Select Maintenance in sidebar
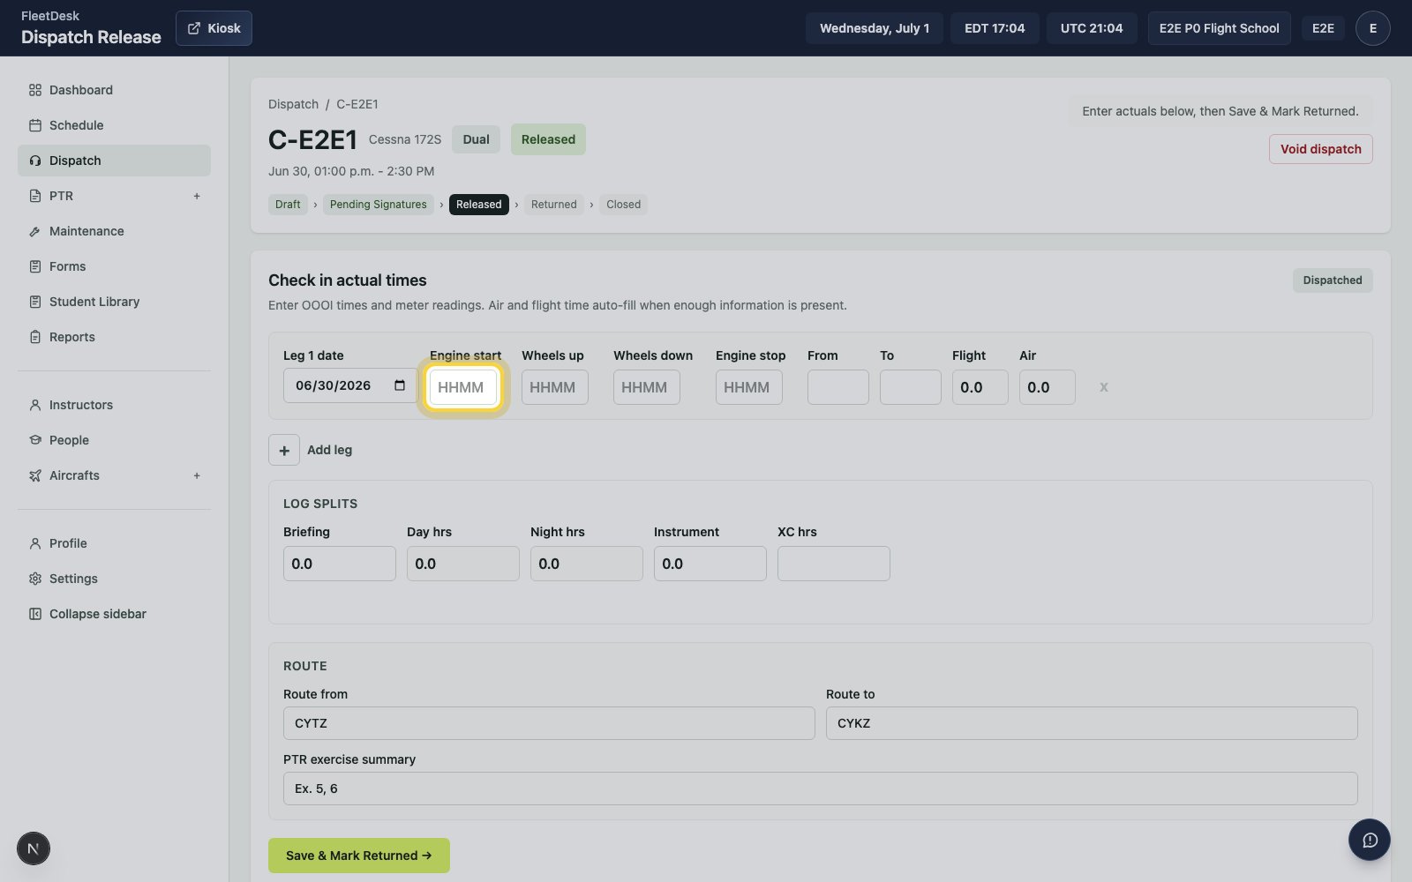1412x882 pixels. pos(114,231)
